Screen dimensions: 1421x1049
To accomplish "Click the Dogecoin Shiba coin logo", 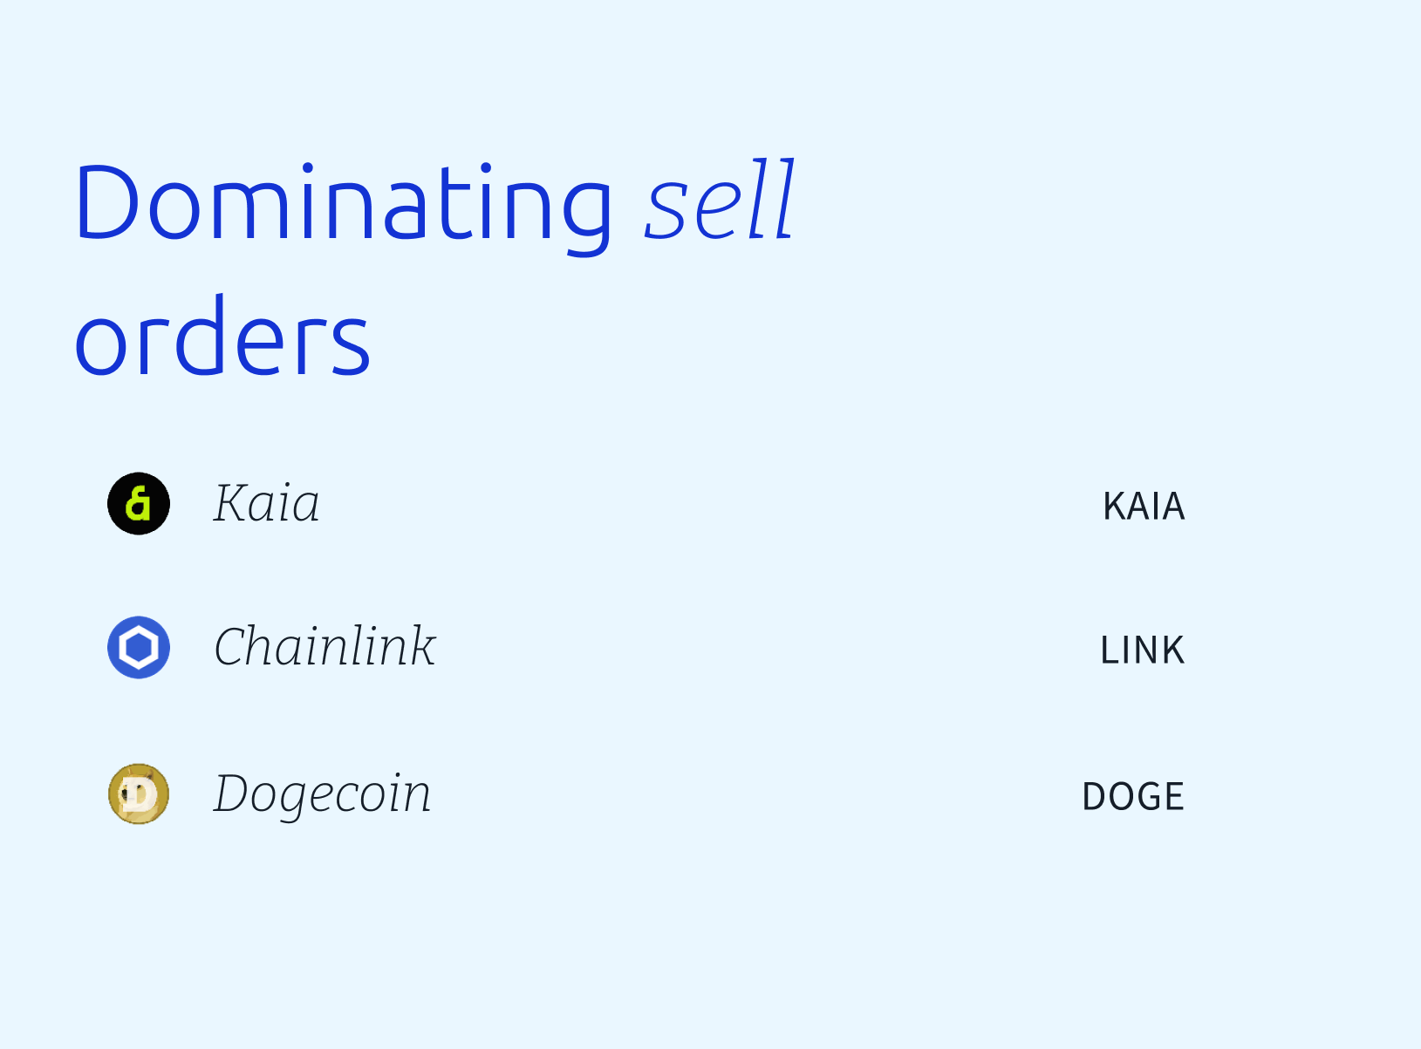I will (x=139, y=794).
